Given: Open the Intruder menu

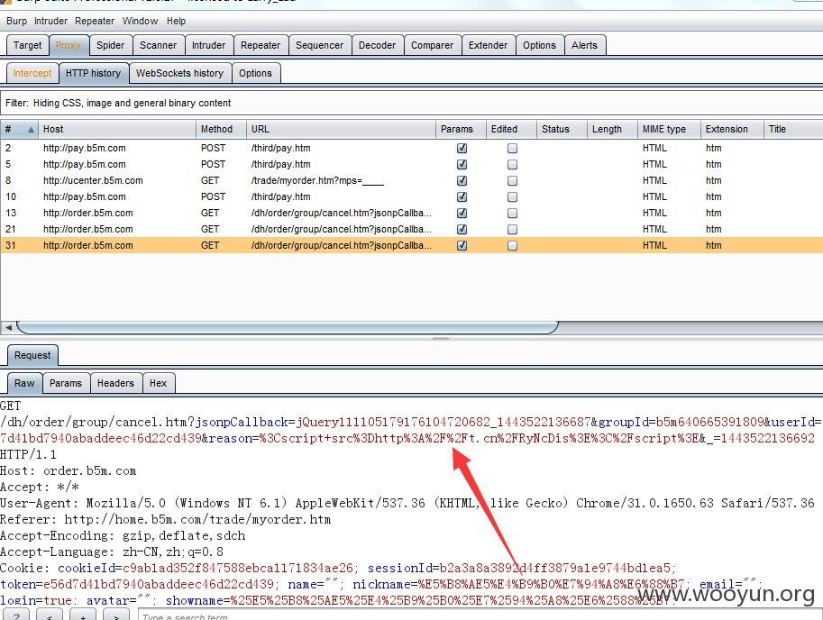Looking at the screenshot, I should (50, 21).
